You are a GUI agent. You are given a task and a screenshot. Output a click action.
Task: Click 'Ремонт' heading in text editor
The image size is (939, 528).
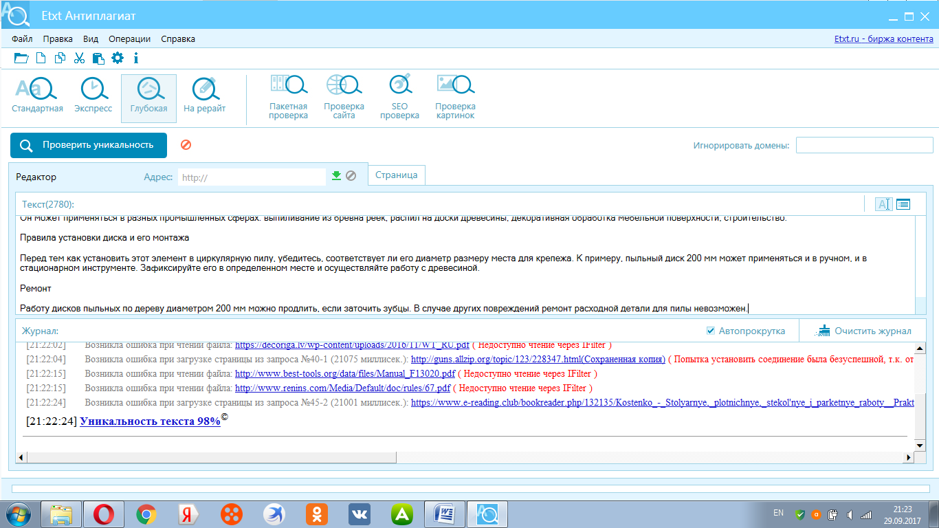[36, 289]
